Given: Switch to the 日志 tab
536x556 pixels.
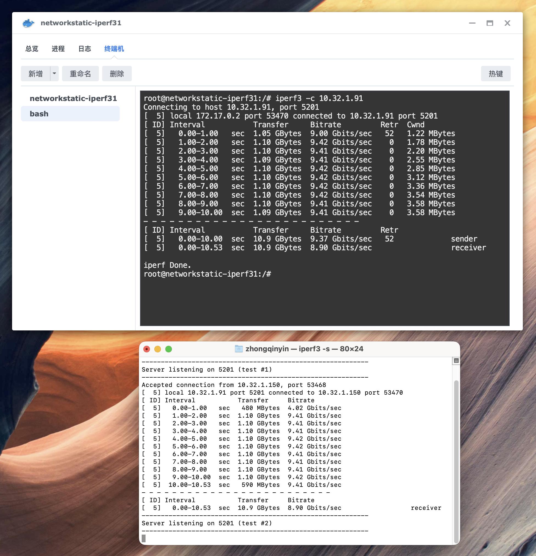Looking at the screenshot, I should (85, 49).
